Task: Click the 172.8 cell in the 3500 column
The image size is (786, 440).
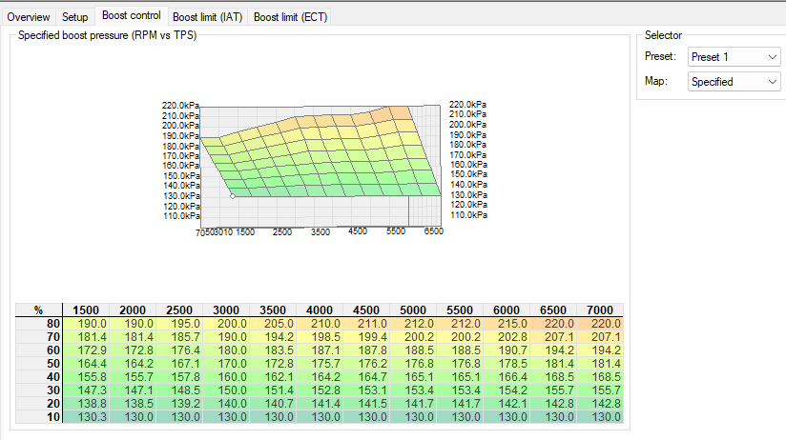Action: pyautogui.click(x=273, y=364)
